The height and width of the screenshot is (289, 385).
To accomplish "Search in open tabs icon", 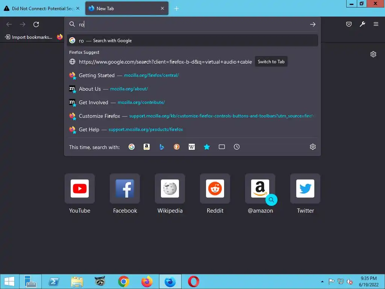I will pos(222,147).
